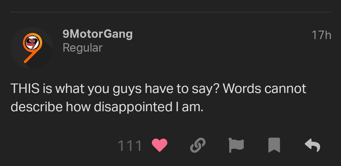Toggle the bookmark on this post
The height and width of the screenshot is (166, 341).
click(x=274, y=145)
